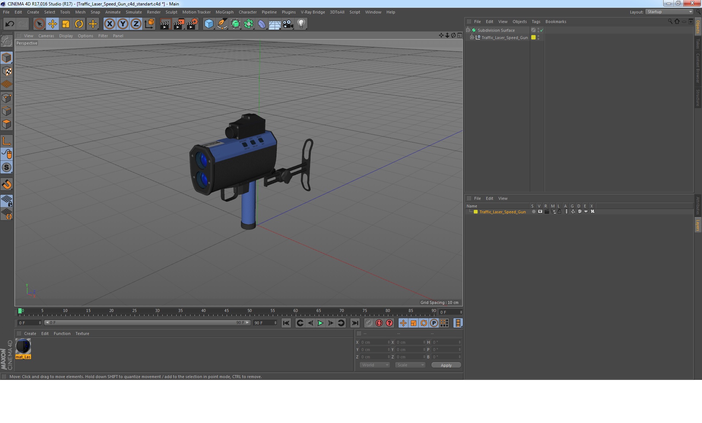Click Traffic_Laser_Speed_Gun yellow layer swatch
Screen dimensions: 702x423
pyautogui.click(x=533, y=37)
